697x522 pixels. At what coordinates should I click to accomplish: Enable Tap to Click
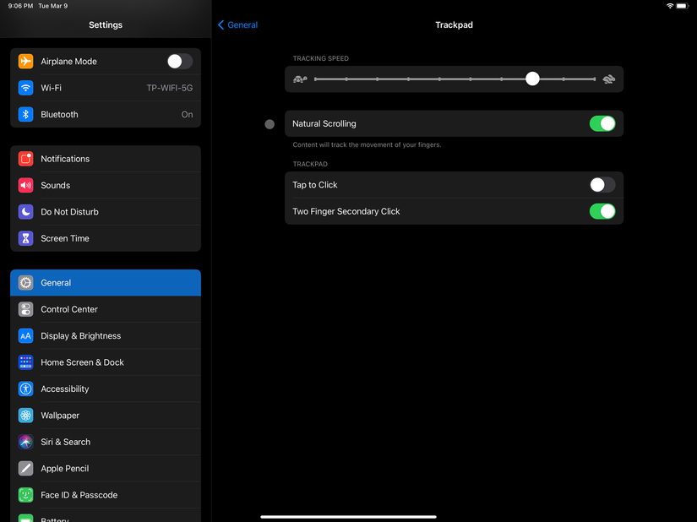tap(602, 184)
